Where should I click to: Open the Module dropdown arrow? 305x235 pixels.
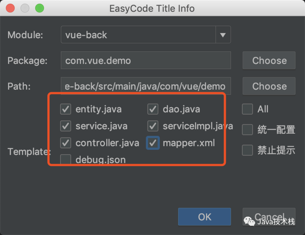tap(223, 35)
